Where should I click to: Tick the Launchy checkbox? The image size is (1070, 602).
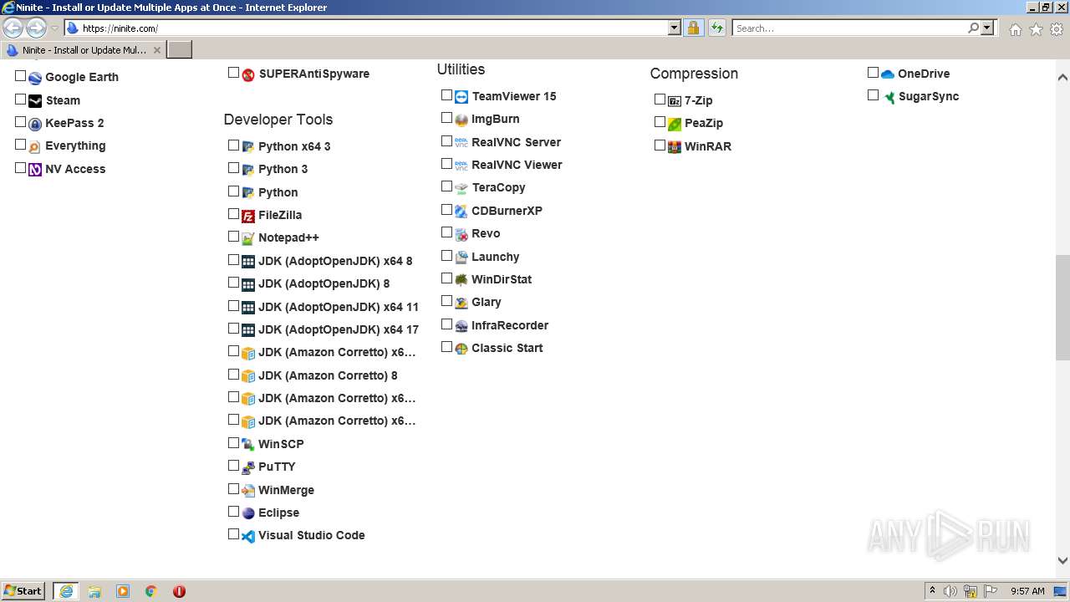coord(447,256)
